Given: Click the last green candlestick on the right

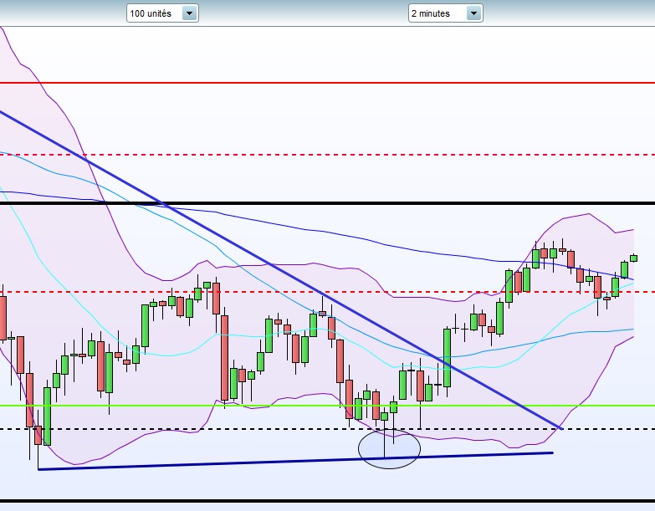Looking at the screenshot, I should tap(634, 258).
